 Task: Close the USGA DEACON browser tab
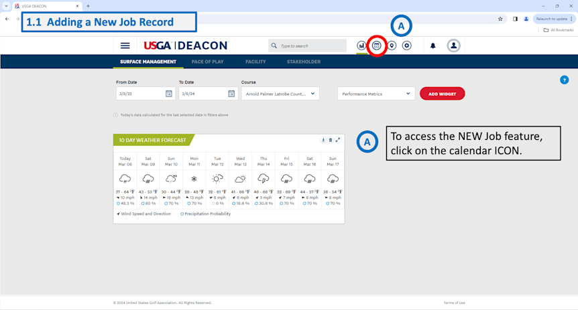tap(77, 6)
